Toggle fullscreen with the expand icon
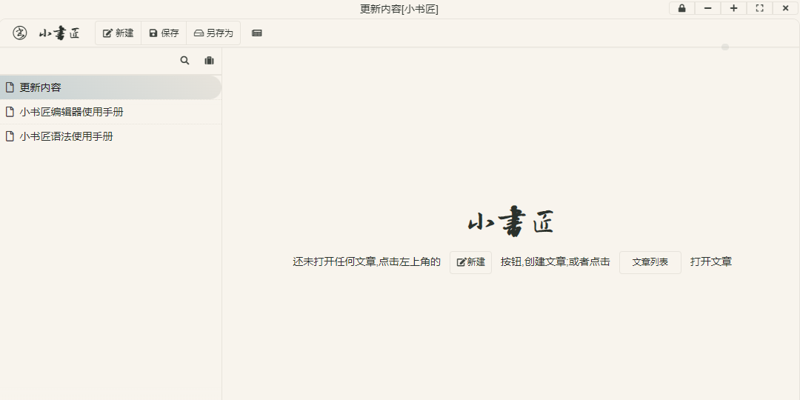800x400 pixels. (760, 8)
